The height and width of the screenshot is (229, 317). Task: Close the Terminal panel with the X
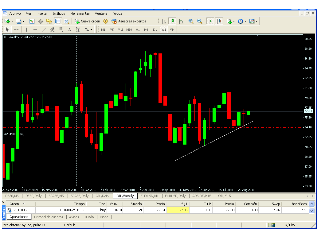coord(3,202)
